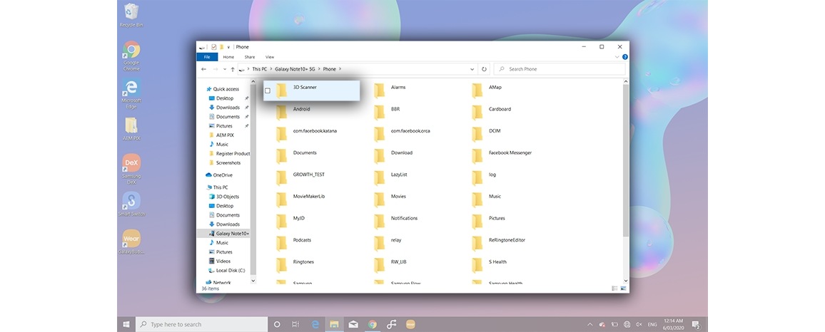Open Samsung DeX desktop shortcut
The image size is (825, 332).
131,169
